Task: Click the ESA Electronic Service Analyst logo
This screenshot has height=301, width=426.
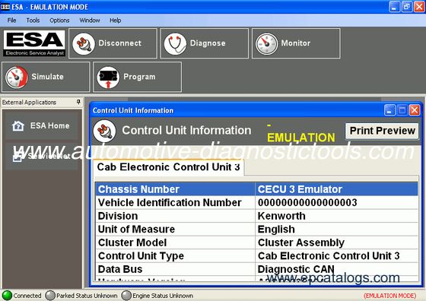Action: click(x=34, y=43)
